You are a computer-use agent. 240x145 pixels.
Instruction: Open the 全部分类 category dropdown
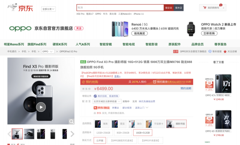point(48,9)
